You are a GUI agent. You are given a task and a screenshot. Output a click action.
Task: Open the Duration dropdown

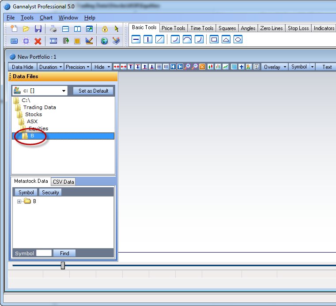point(51,67)
